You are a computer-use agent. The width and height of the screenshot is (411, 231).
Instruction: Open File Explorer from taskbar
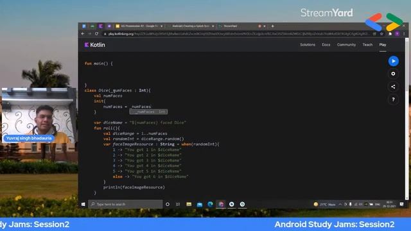click(x=189, y=204)
